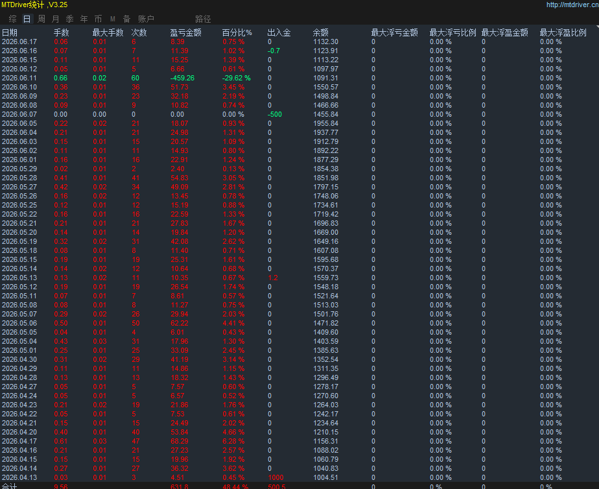Click the 4.41 % percentage cell
This screenshot has width=599, height=489.
point(233,323)
